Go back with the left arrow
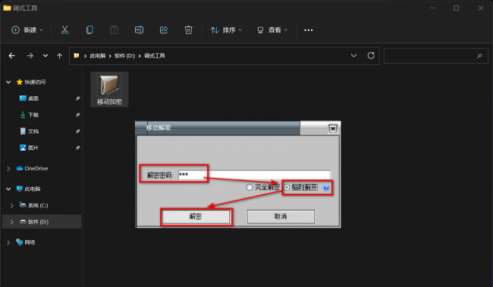The height and width of the screenshot is (287, 493). (x=12, y=56)
